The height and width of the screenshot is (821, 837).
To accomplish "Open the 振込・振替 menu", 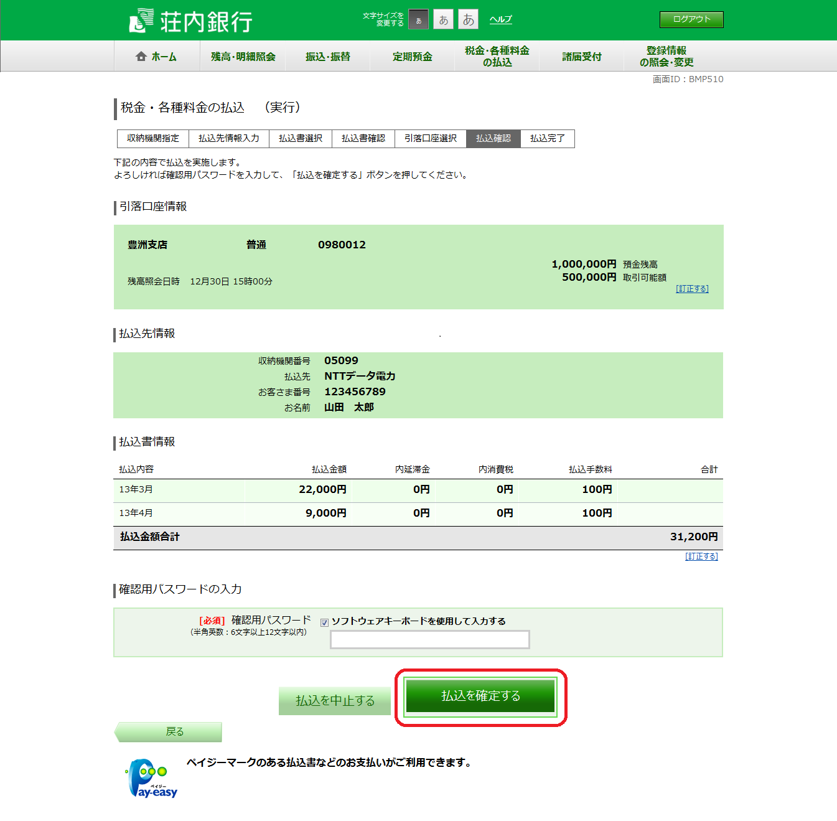I will pos(327,57).
